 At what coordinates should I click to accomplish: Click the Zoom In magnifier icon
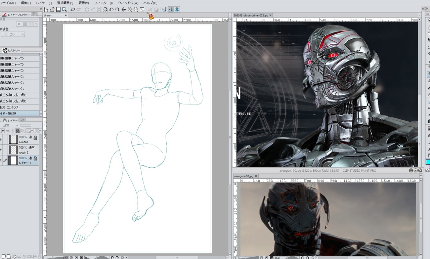tap(130, 10)
